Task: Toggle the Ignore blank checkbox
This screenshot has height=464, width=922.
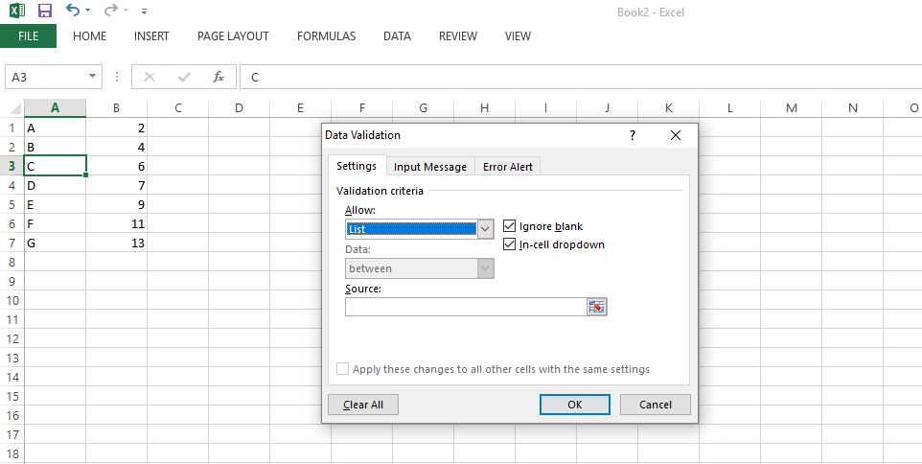Action: [x=510, y=226]
